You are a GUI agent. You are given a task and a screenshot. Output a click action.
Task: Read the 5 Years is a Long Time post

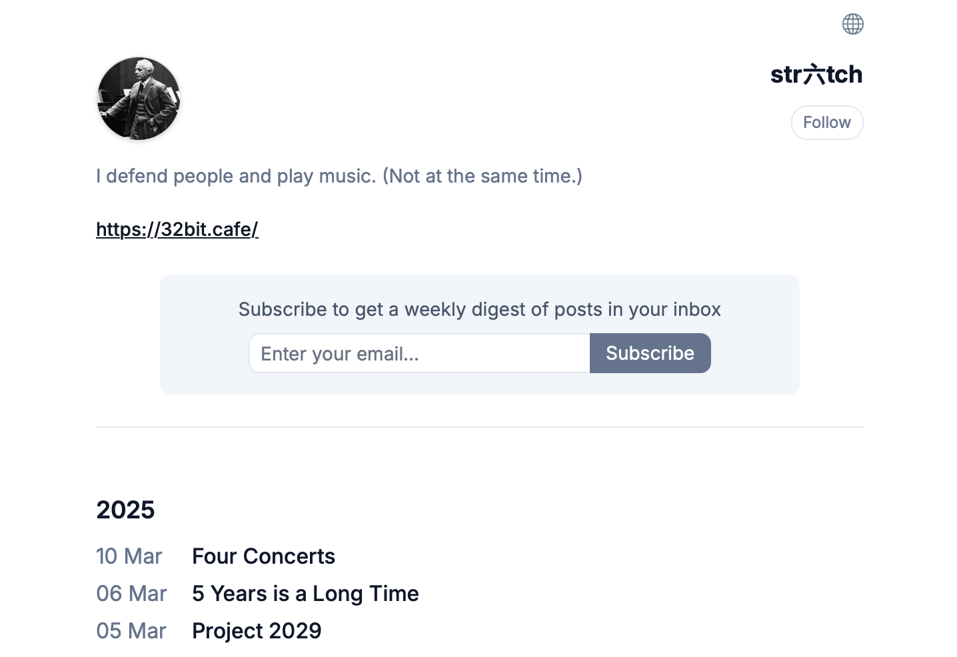(x=305, y=594)
